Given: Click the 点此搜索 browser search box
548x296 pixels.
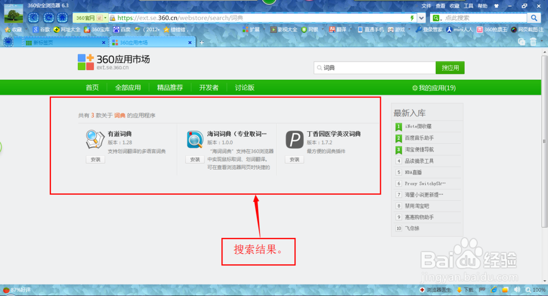Looking at the screenshot, I should (x=485, y=18).
